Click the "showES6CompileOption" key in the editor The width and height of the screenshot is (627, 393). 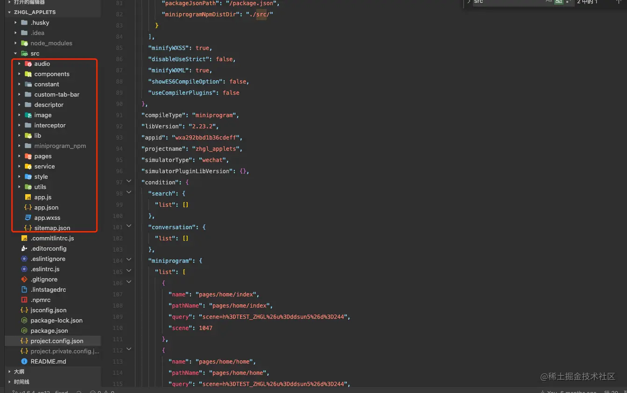click(185, 82)
